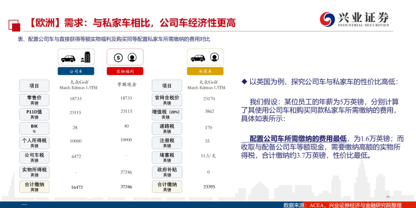
Task: Click the 个人所得税 row label
Action: pyautogui.click(x=34, y=143)
